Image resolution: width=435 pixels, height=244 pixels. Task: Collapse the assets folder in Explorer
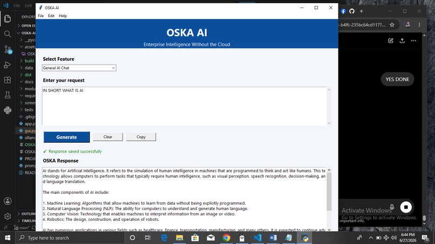click(26, 47)
